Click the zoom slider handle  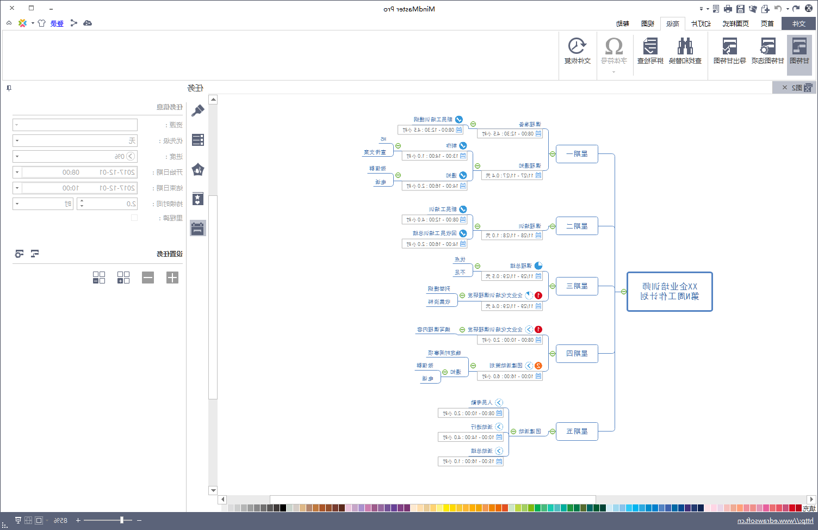[122, 520]
